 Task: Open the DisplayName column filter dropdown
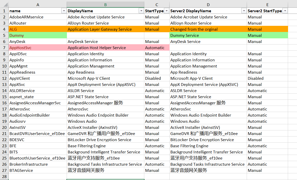click(x=141, y=11)
